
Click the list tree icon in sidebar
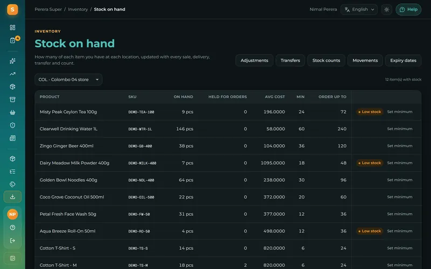click(x=12, y=172)
